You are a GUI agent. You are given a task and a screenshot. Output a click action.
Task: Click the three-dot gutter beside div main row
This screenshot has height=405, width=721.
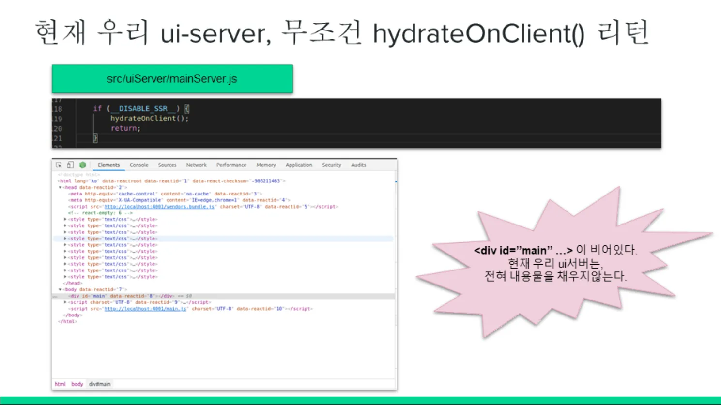click(x=55, y=296)
